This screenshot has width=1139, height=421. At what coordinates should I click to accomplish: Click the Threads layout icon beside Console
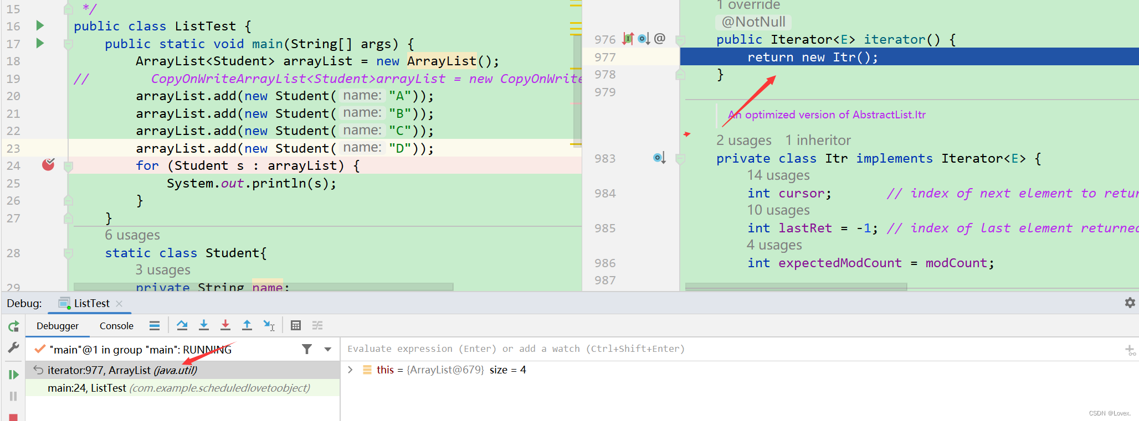[155, 326]
